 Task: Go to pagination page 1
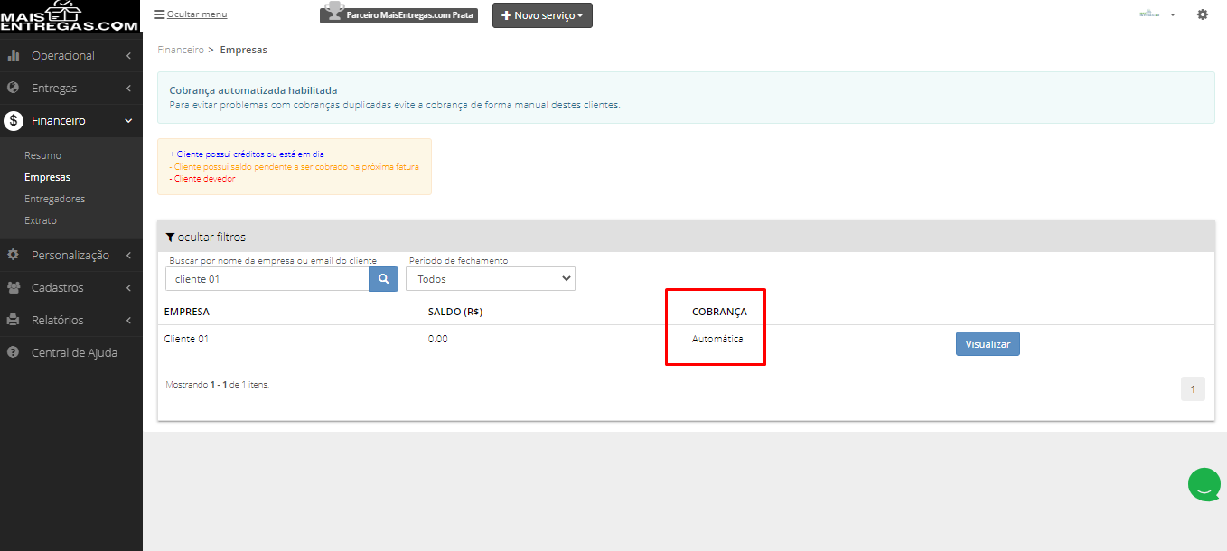tap(1193, 389)
